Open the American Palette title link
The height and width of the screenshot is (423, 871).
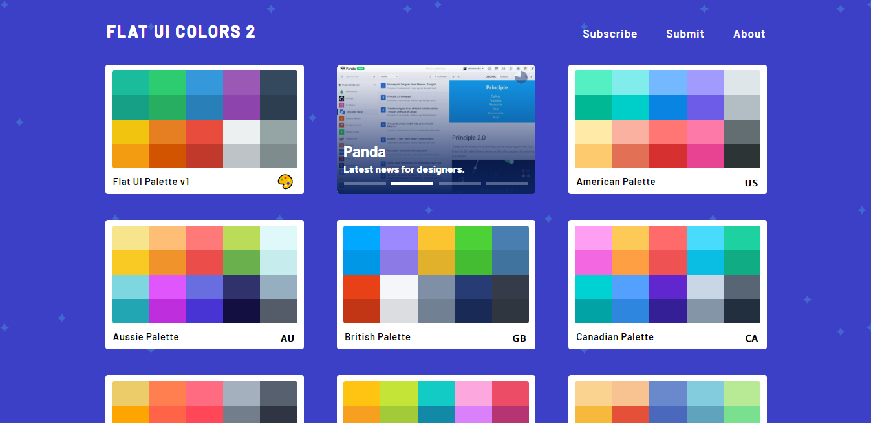tap(616, 182)
